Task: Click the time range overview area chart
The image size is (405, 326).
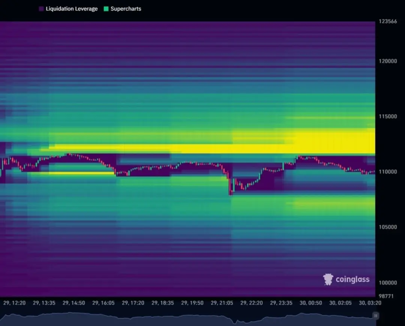Action: point(187,319)
